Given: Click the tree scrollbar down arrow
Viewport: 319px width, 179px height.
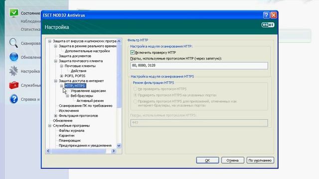Looking at the screenshot, I should coord(119,146).
